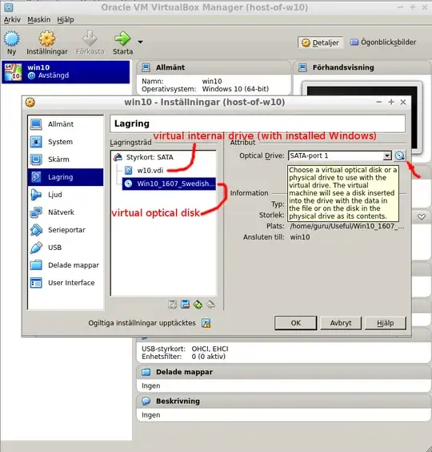Click the add attachment green icon

[x=198, y=305]
